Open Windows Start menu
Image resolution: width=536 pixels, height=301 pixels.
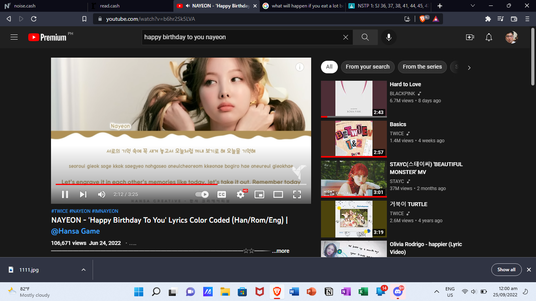point(139,292)
